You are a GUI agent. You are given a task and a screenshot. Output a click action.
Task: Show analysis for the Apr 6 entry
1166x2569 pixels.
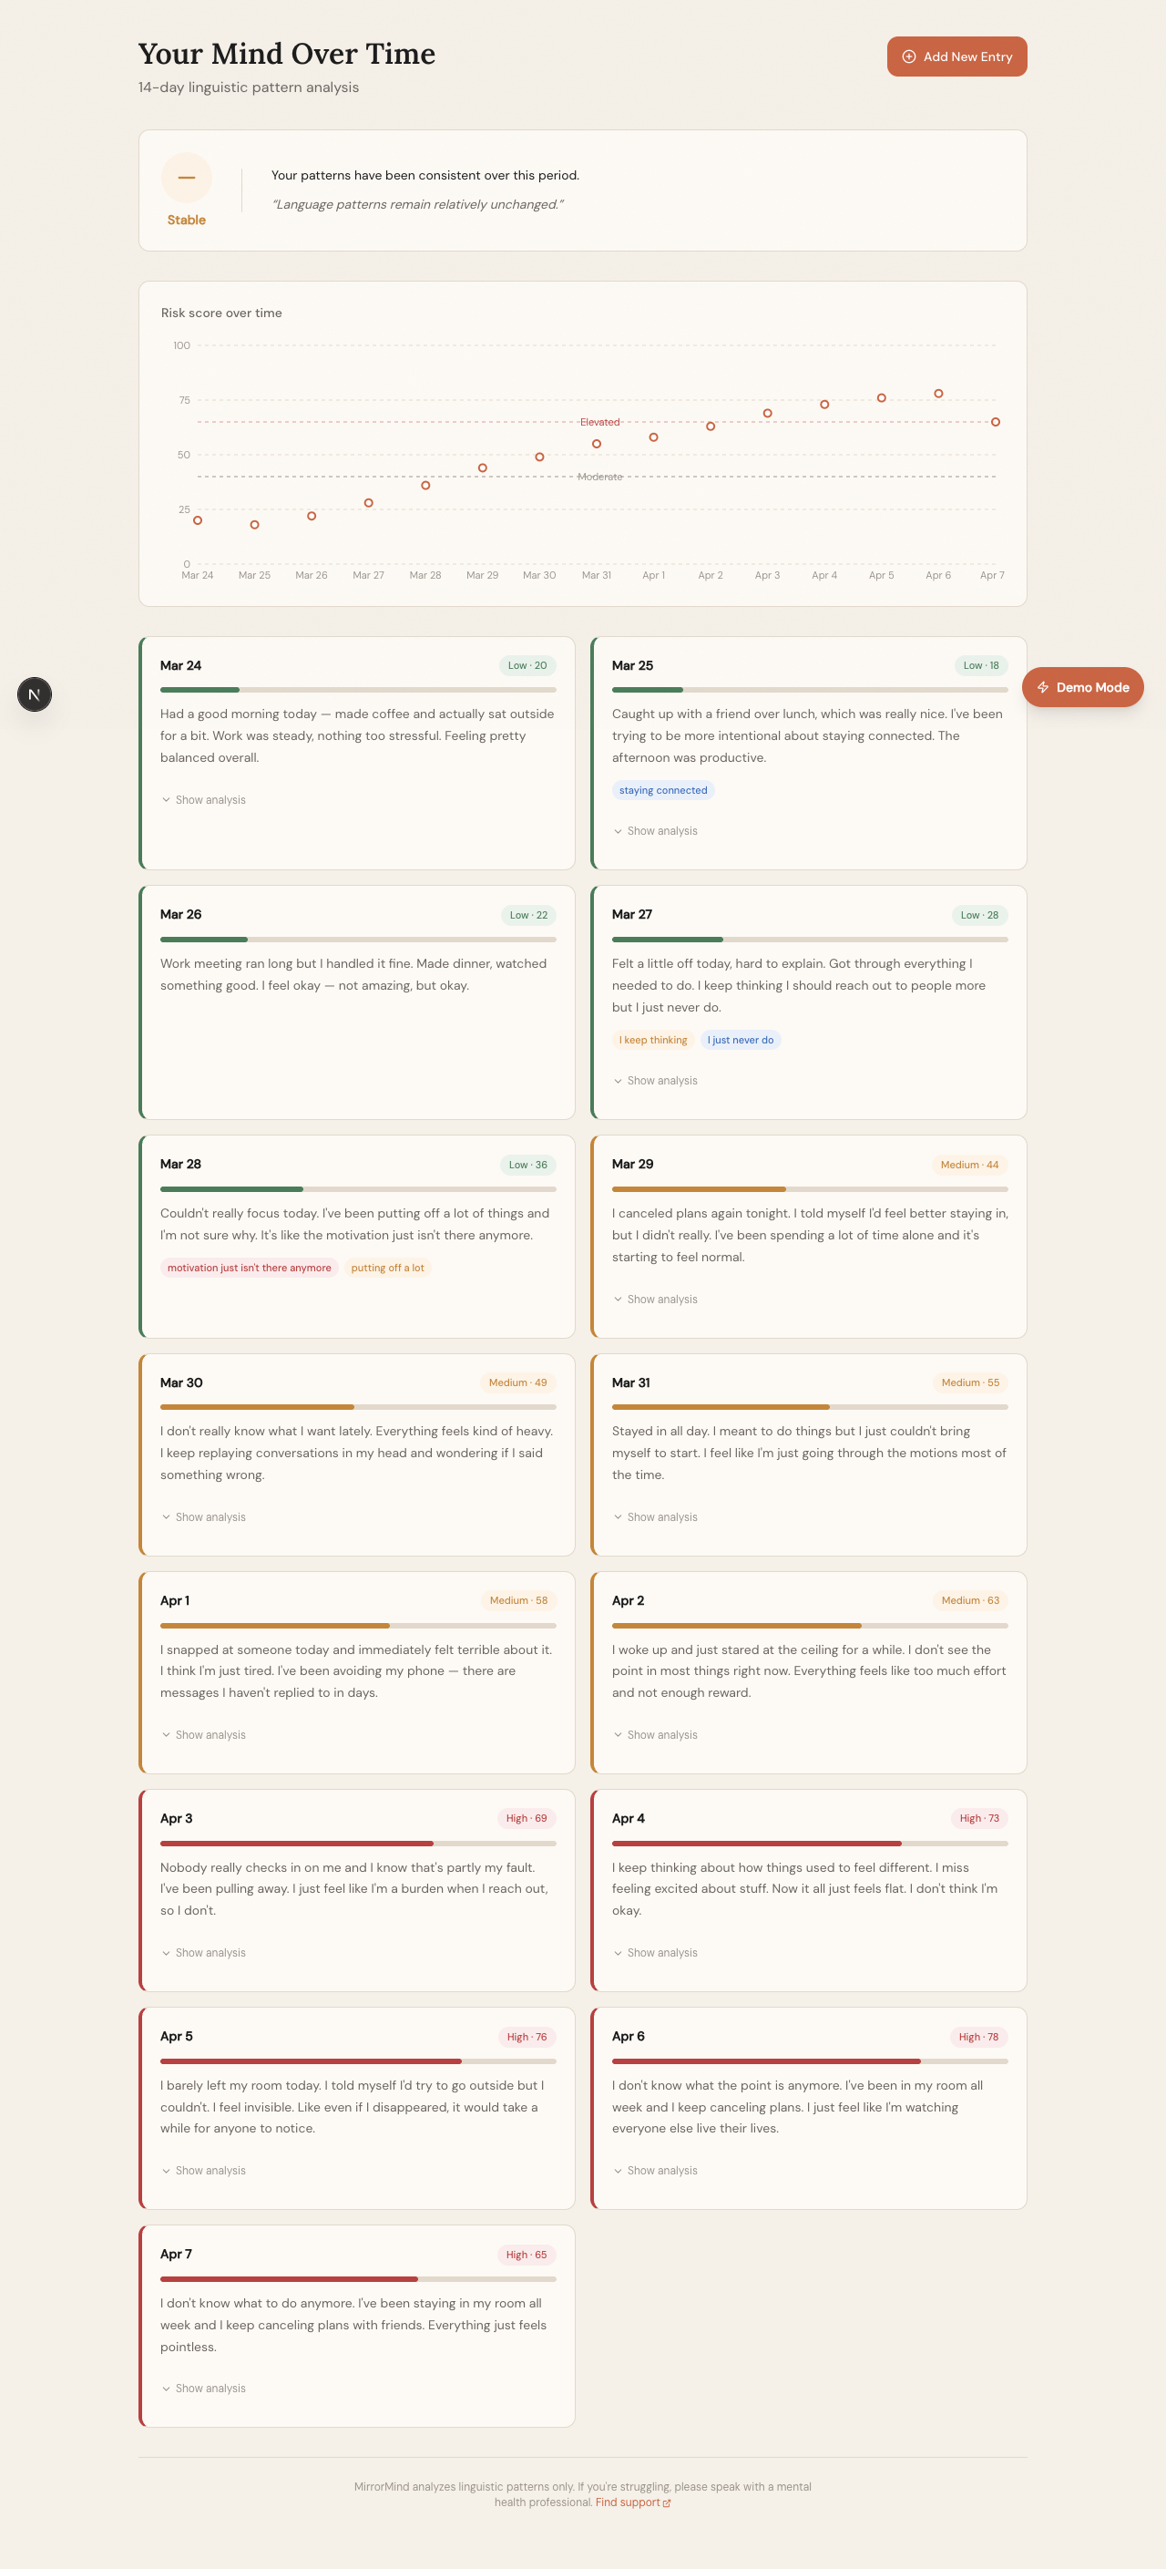tap(655, 2170)
